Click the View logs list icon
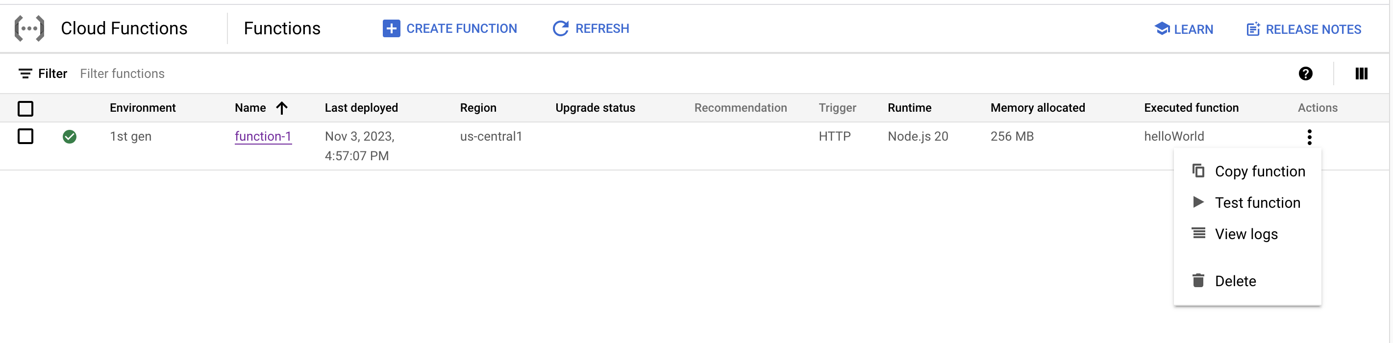The width and height of the screenshot is (1393, 343). point(1198,233)
